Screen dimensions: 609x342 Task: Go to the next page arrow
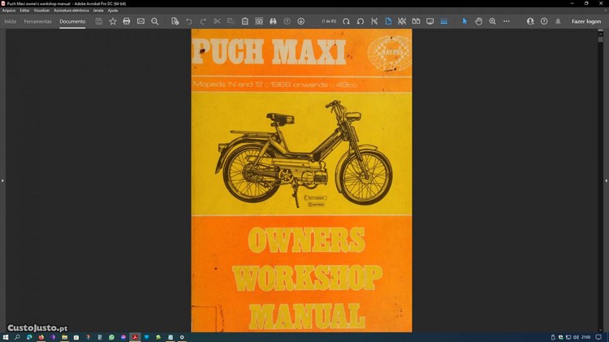tap(301, 21)
